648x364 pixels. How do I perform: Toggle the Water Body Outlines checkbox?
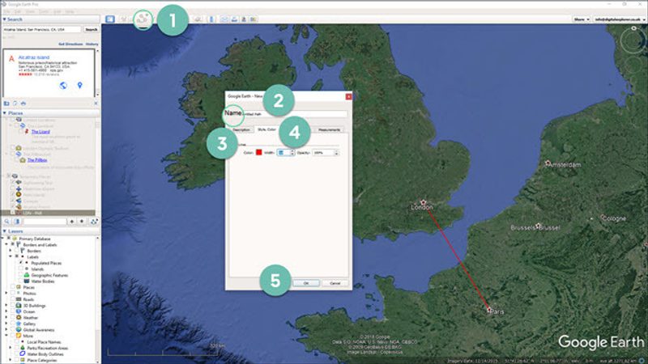(x=16, y=354)
